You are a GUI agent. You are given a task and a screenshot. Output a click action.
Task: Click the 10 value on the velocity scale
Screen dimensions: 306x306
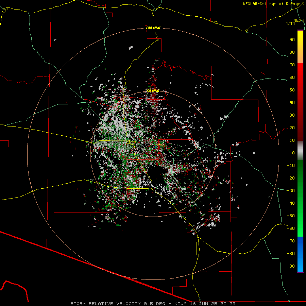click(292, 140)
